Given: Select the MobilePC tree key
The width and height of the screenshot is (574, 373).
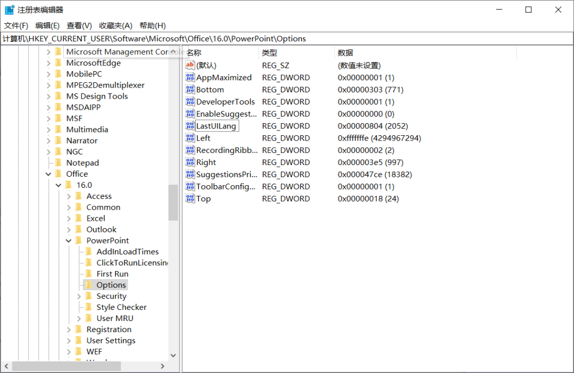Looking at the screenshot, I should (84, 74).
